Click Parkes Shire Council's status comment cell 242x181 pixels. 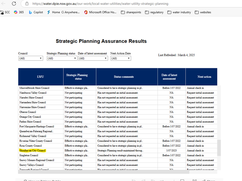pos(127,121)
